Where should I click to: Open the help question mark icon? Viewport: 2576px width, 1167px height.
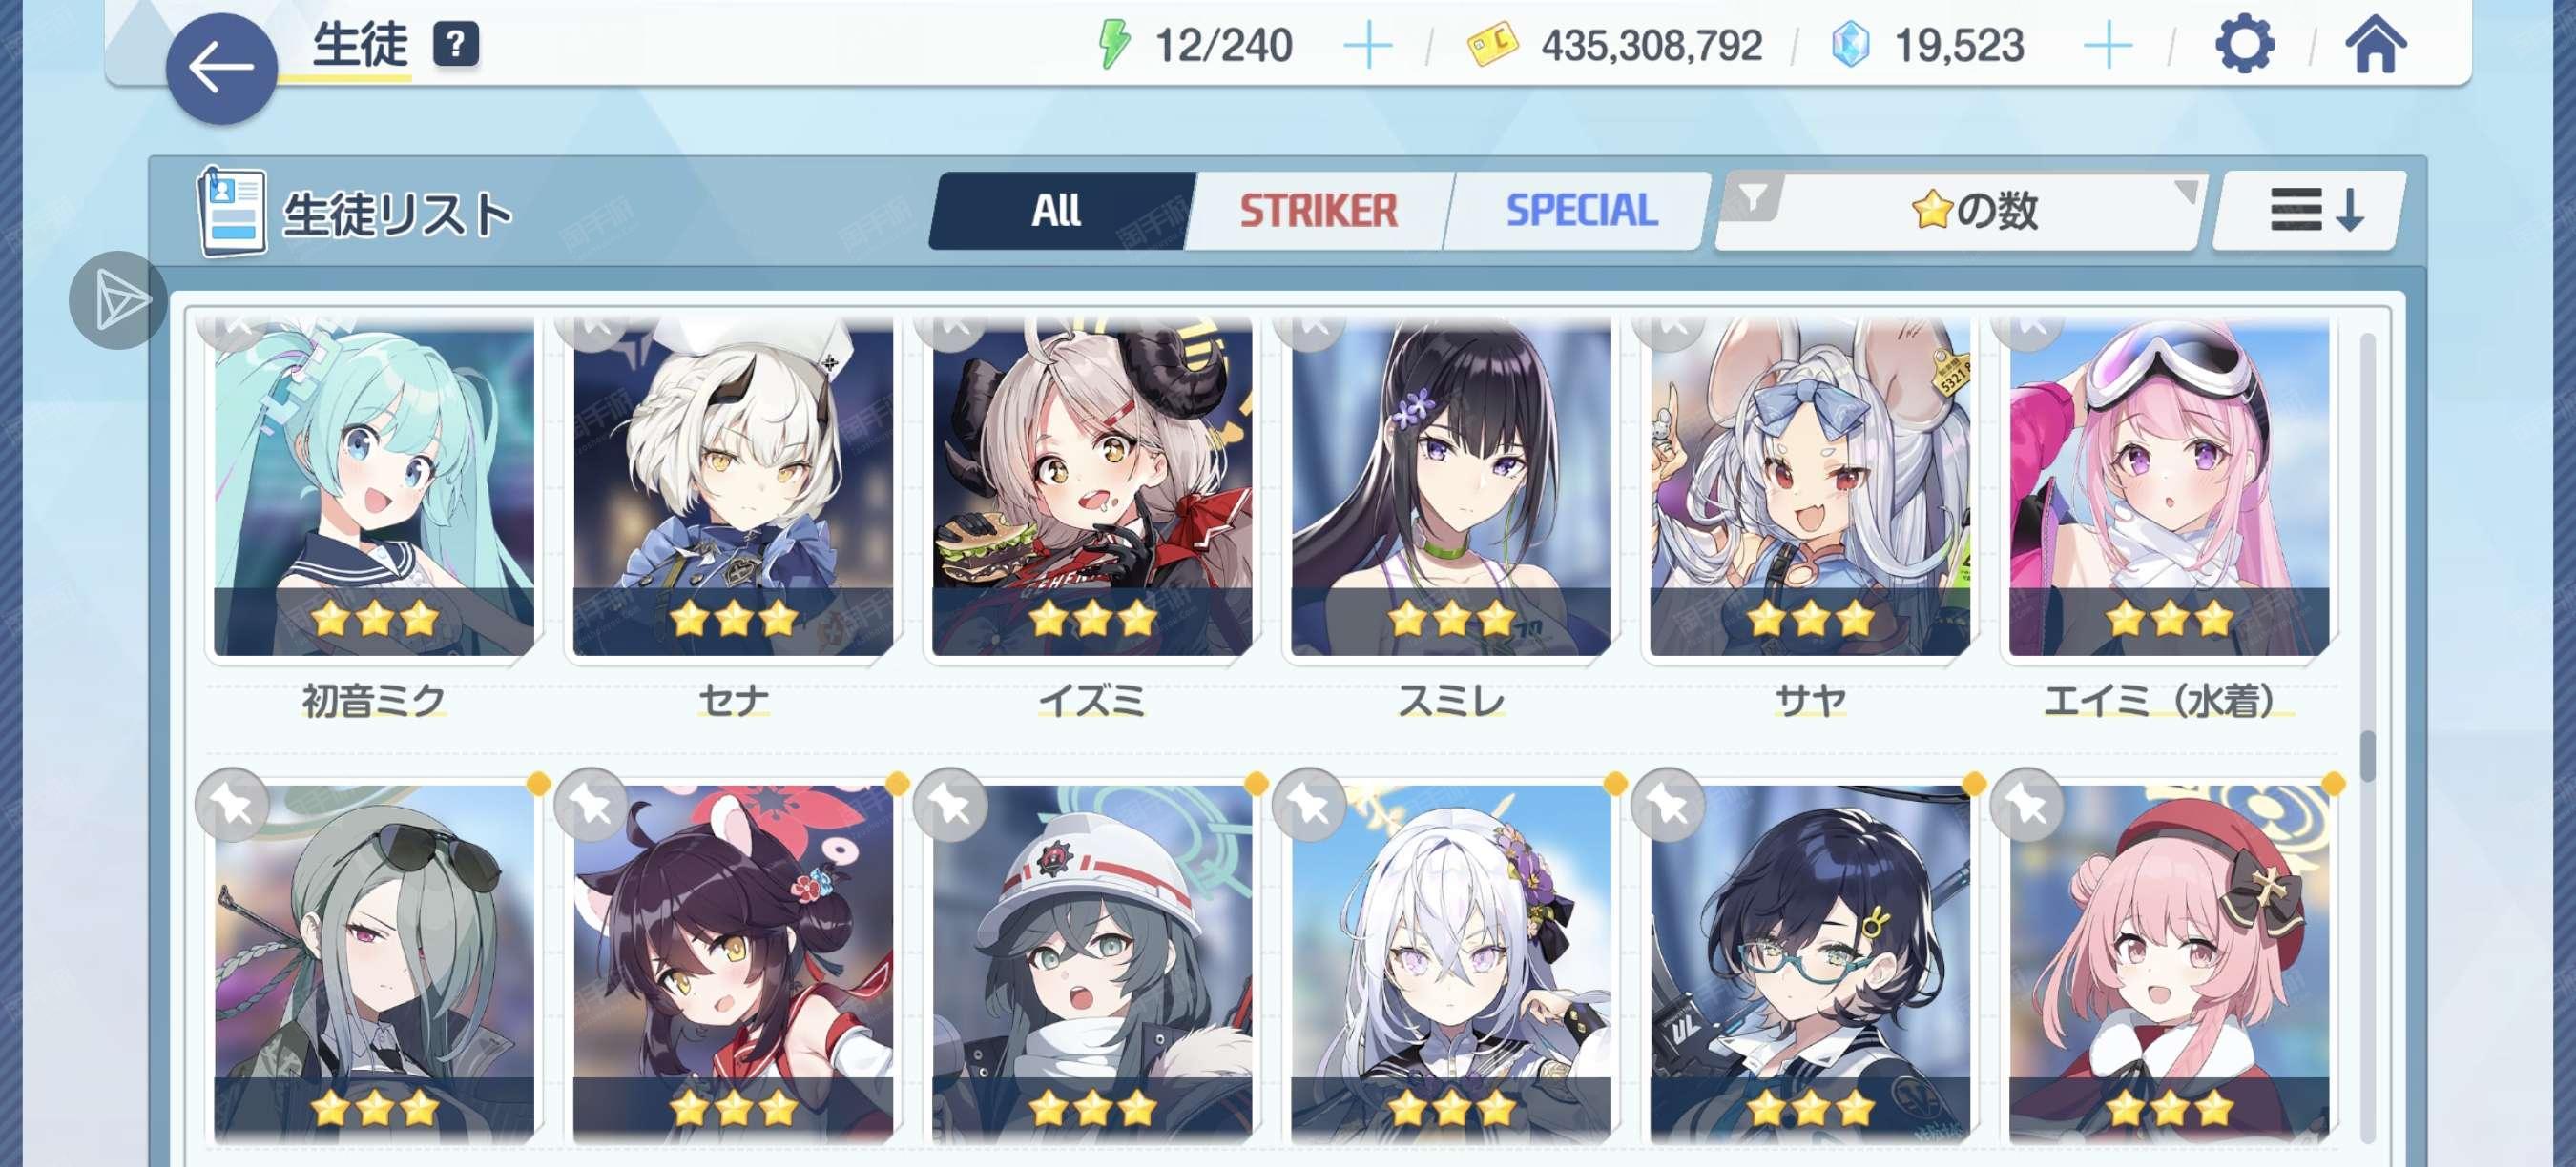455,44
